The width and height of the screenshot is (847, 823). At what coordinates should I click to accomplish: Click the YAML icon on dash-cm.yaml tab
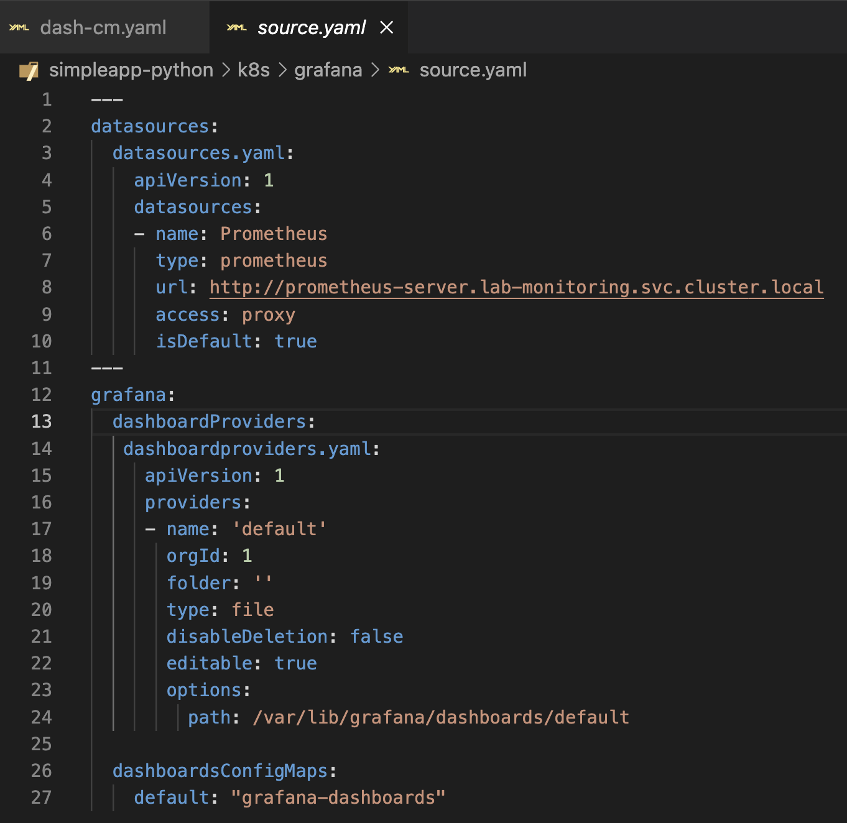coord(19,28)
